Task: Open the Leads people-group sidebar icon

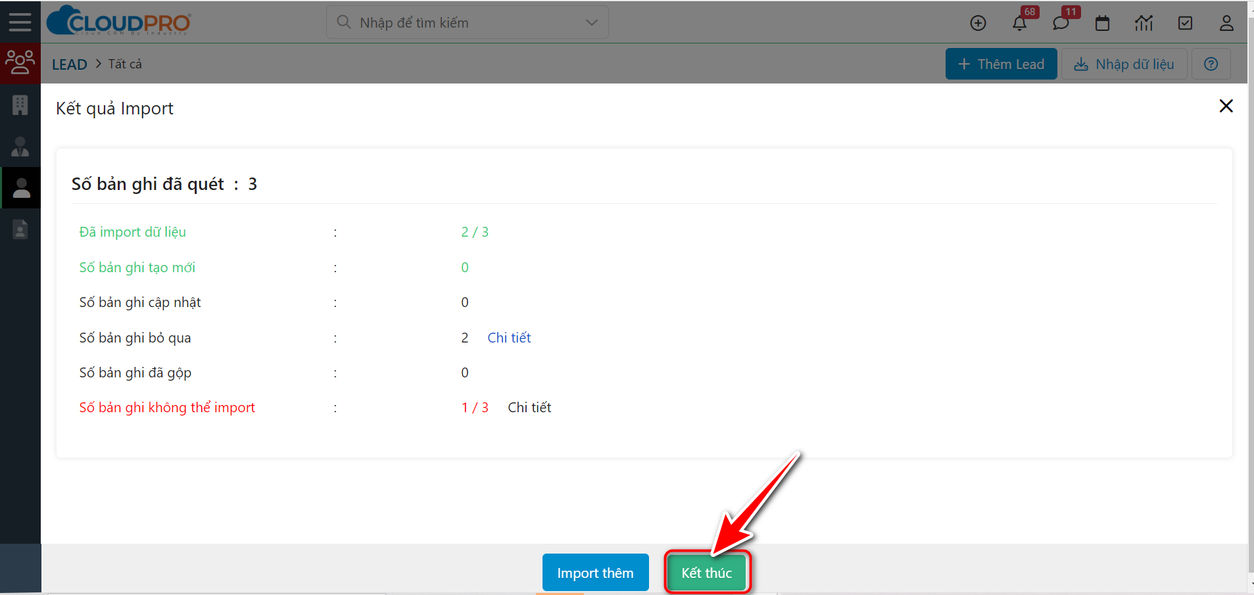Action: click(x=20, y=63)
